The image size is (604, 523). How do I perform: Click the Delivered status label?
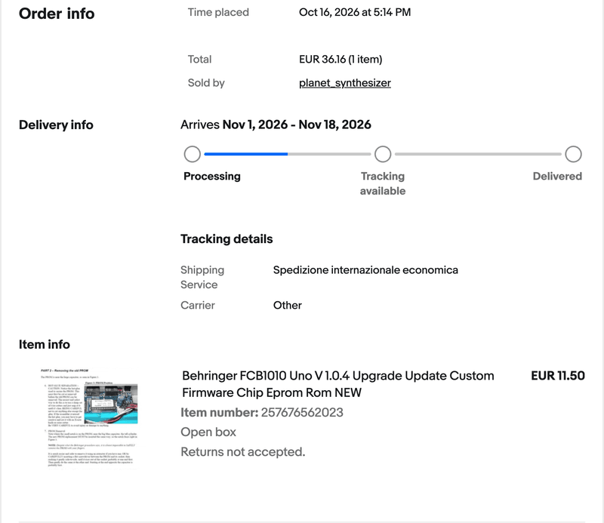pos(557,176)
